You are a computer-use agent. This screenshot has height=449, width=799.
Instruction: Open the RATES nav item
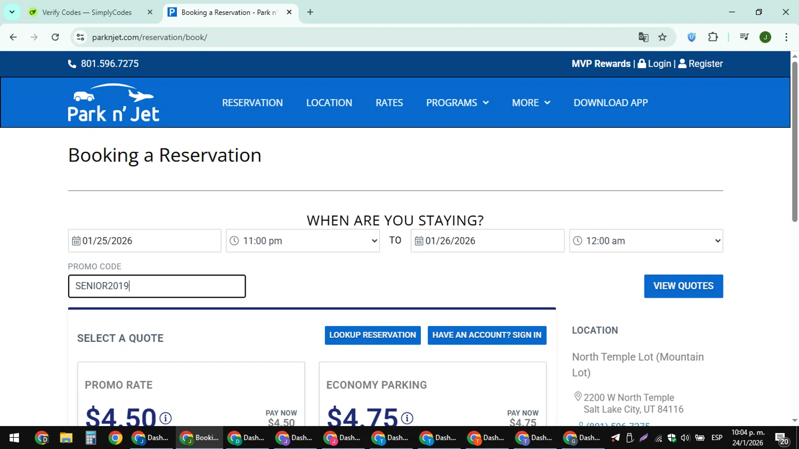[x=389, y=103]
